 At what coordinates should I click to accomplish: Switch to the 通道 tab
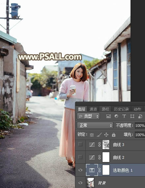click(93, 109)
